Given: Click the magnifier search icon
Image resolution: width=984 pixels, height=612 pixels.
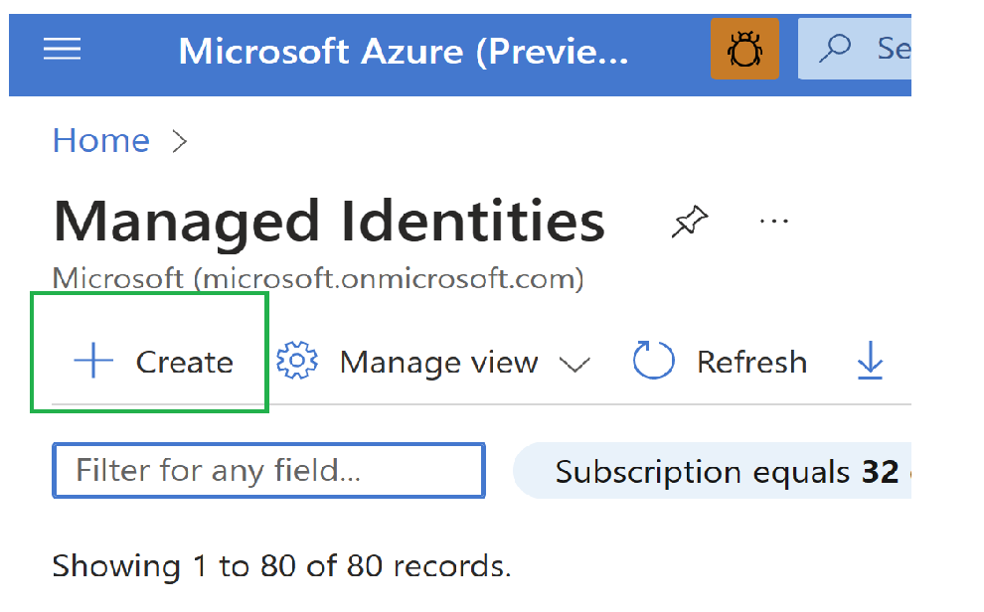Looking at the screenshot, I should coord(840,48).
